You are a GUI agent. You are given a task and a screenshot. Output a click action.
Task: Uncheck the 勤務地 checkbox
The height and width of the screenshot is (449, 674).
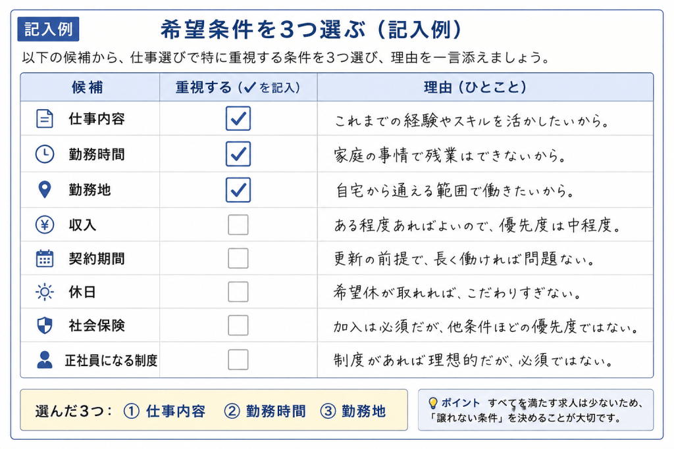pos(238,190)
